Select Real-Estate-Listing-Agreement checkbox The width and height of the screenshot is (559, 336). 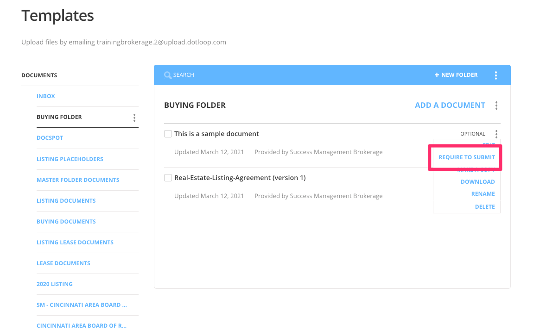pos(168,177)
